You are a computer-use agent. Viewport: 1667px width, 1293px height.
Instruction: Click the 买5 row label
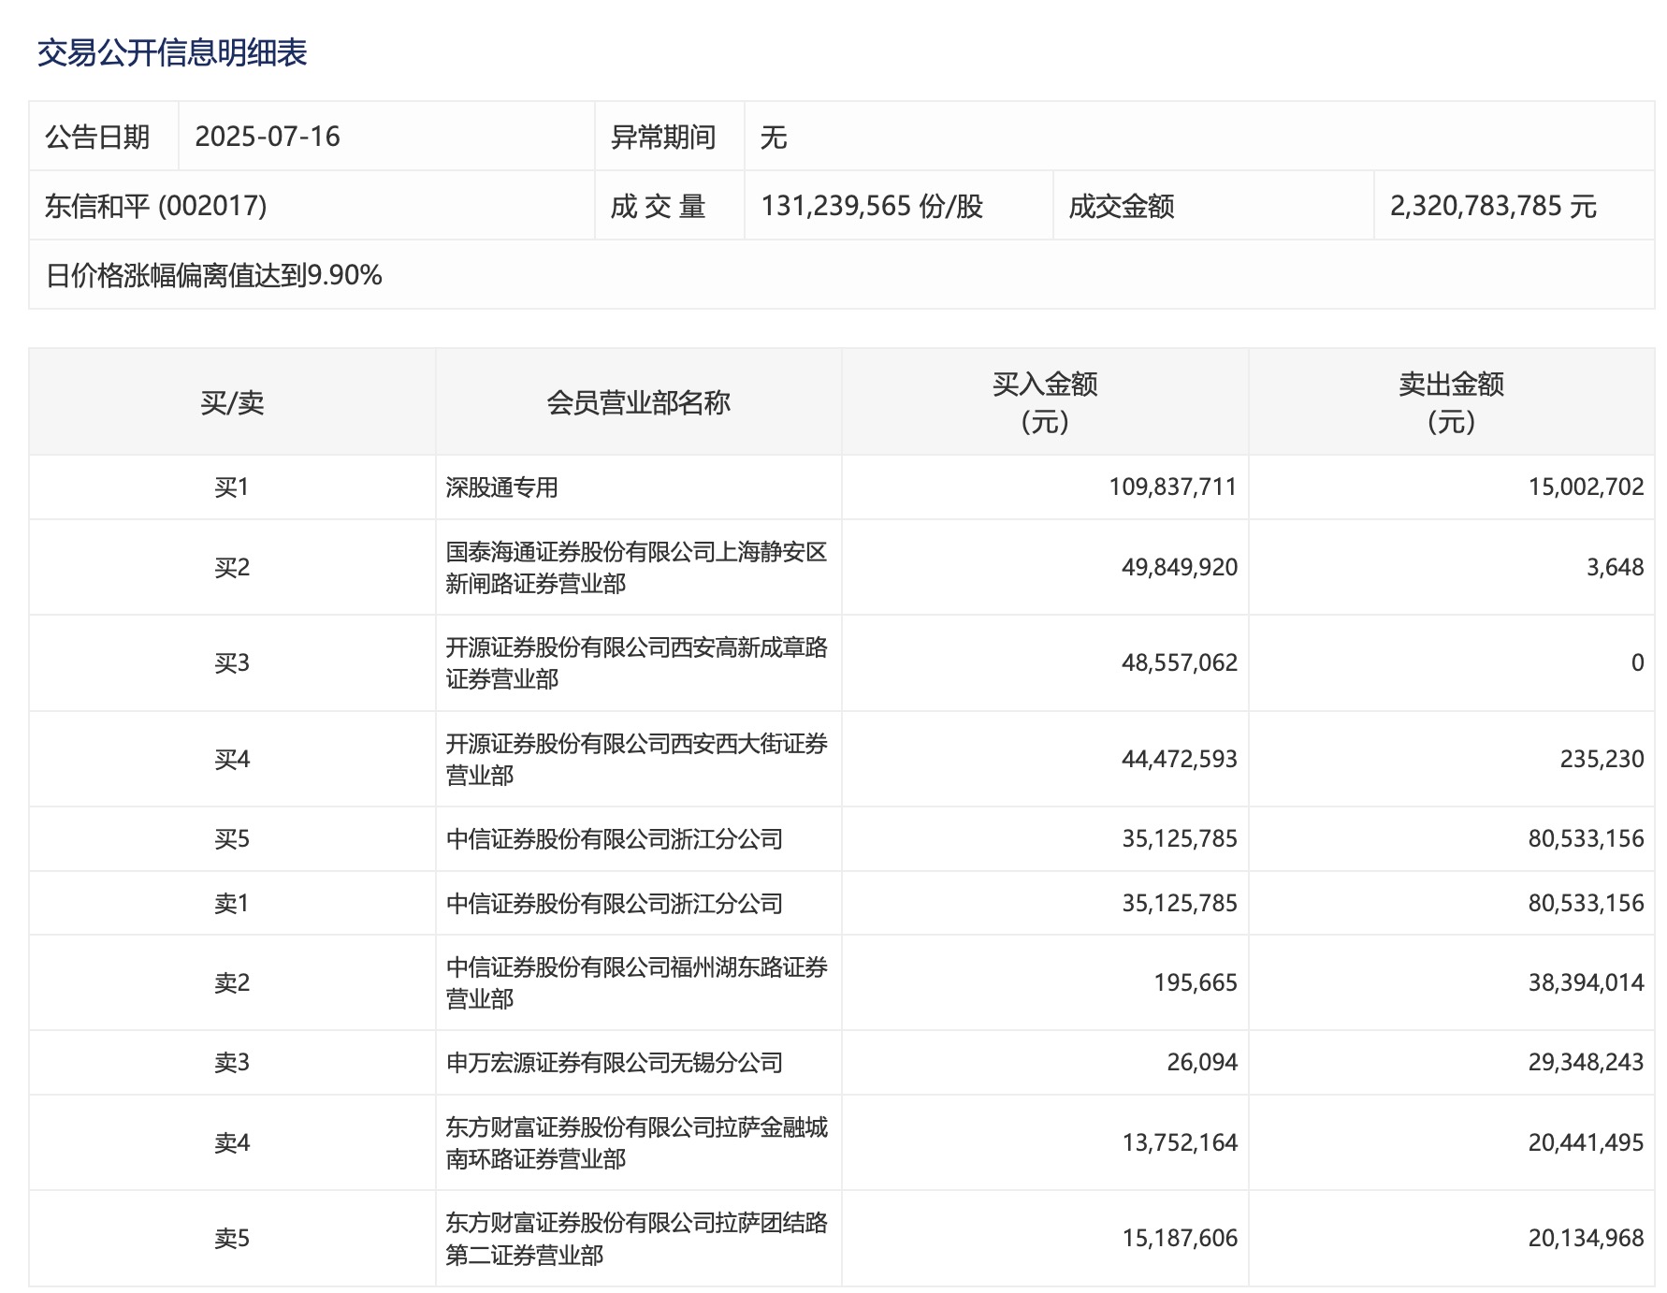click(232, 839)
